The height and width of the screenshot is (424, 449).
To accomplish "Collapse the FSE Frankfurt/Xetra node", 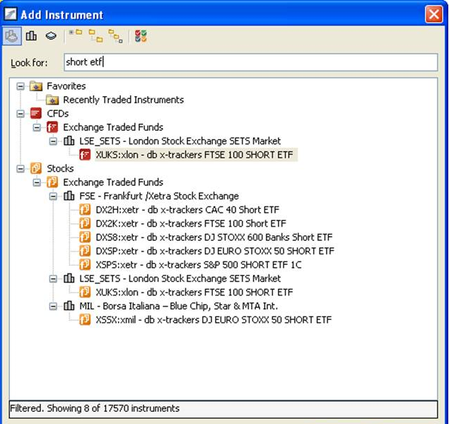I will pyautogui.click(x=53, y=196).
